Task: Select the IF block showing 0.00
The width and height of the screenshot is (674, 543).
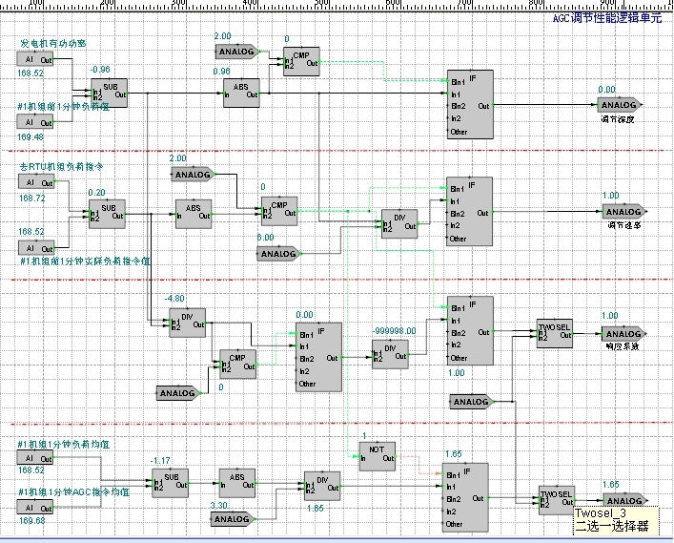Action: click(x=319, y=358)
